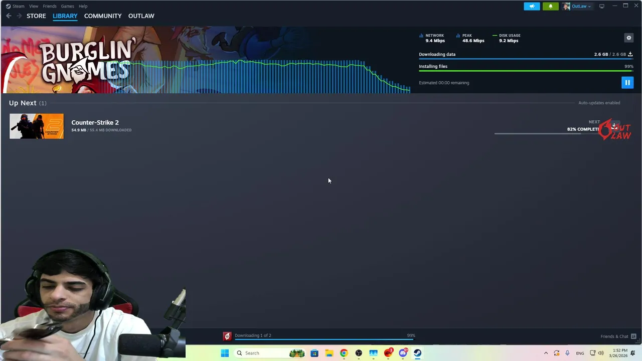Viewport: 642px width, 361px height.
Task: Click the Friends & Chat people icon
Action: 633,336
